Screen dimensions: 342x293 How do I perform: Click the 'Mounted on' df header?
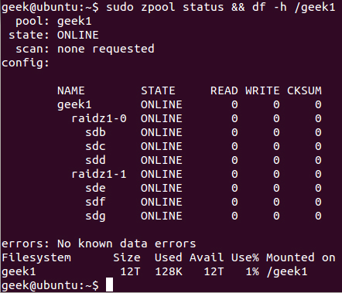pos(301,257)
